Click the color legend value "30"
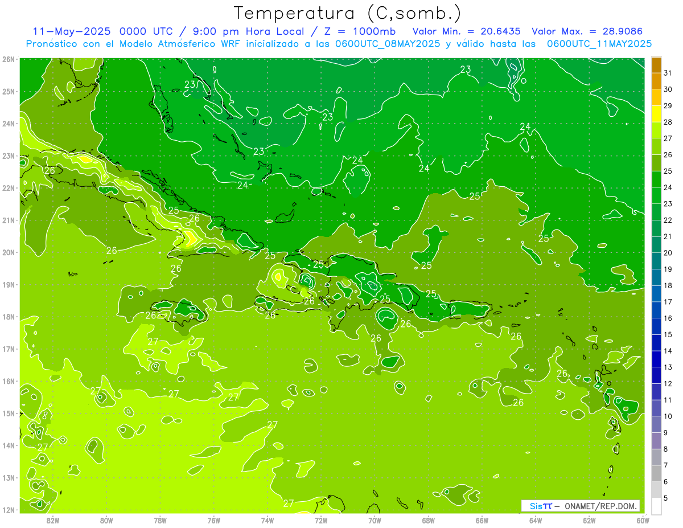The width and height of the screenshot is (683, 528). [x=668, y=89]
